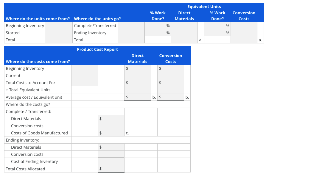
Task: Click Conversion costs field under Complete/Transferred section
Action: tap(111, 125)
